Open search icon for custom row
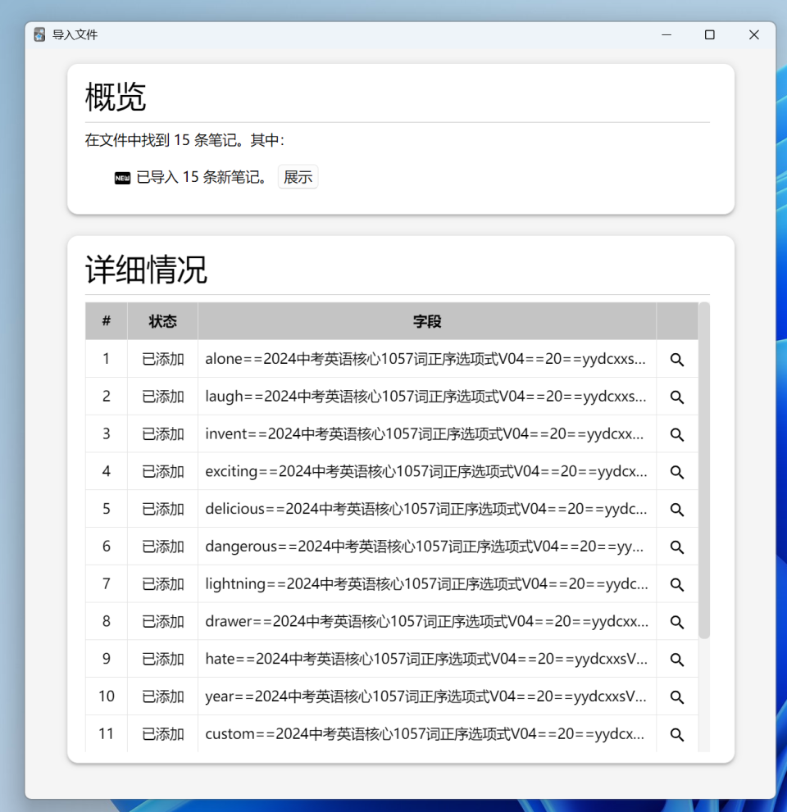Screen dimensions: 787x812 (x=676, y=734)
